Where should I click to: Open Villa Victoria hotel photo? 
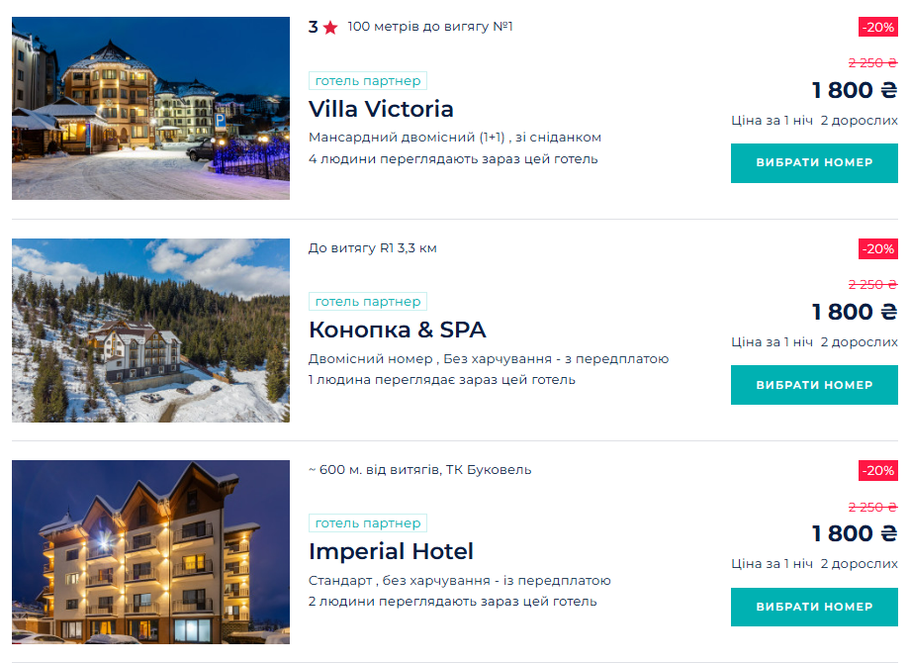click(x=150, y=108)
